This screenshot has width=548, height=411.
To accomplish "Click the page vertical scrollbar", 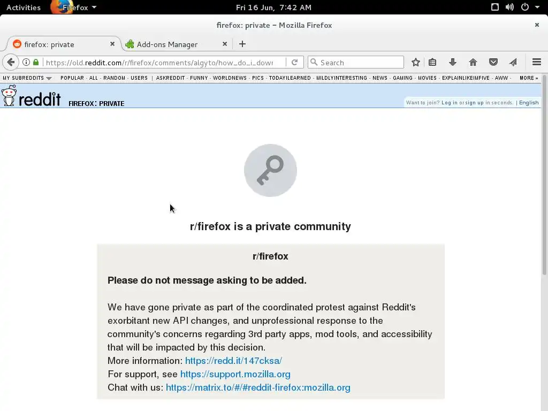I will point(544,175).
